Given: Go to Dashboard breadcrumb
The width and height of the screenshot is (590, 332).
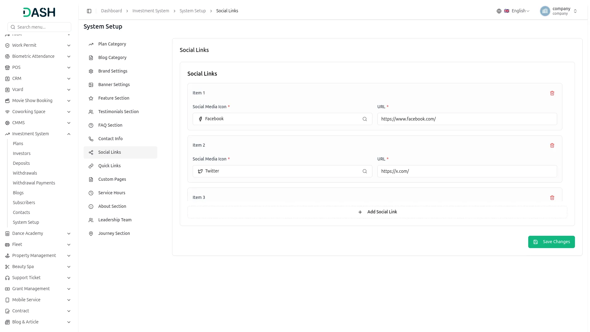Looking at the screenshot, I should click(x=112, y=11).
